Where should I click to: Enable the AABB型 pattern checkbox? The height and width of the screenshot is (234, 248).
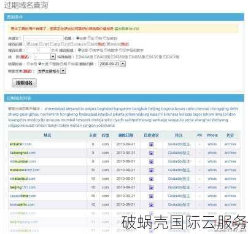click(x=96, y=57)
